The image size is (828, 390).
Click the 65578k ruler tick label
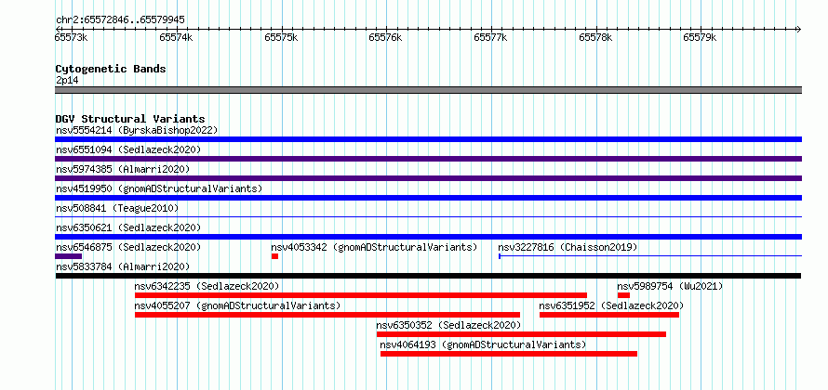(x=595, y=37)
